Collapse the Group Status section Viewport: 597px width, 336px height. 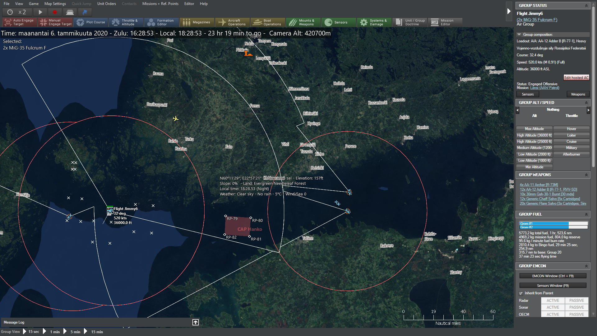point(586,6)
